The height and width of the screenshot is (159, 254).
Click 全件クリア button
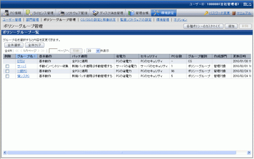[x=34, y=45]
